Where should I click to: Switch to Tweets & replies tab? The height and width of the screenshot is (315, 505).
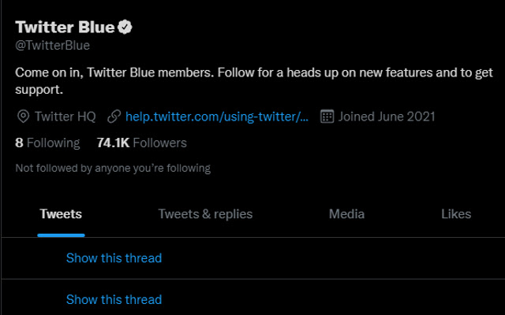[x=205, y=214]
